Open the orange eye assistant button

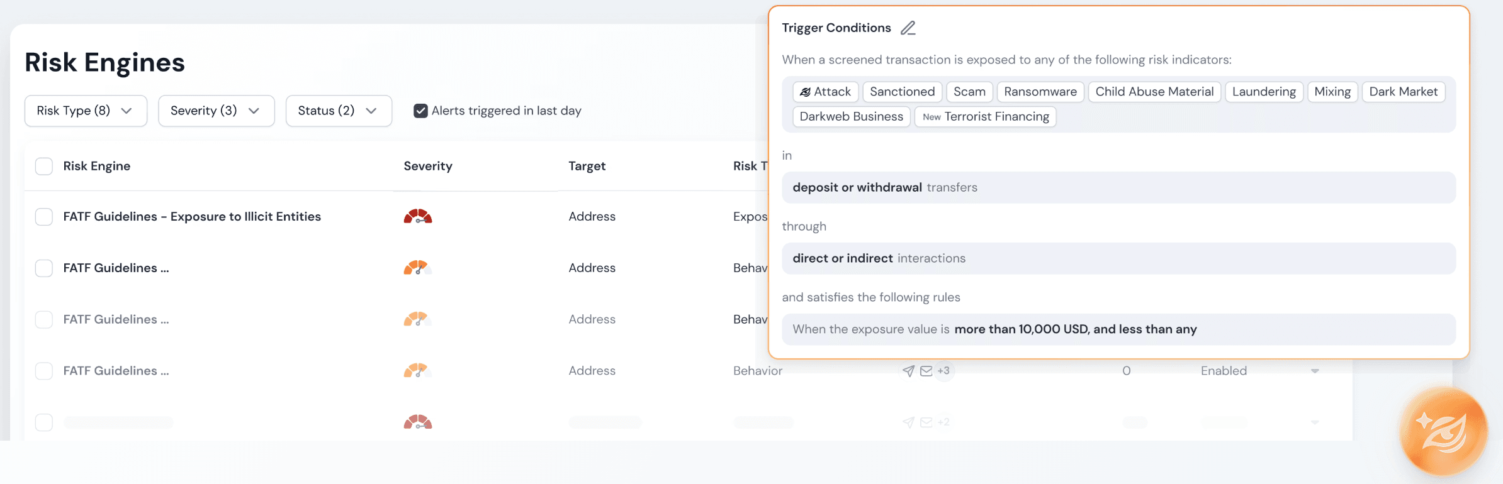tap(1443, 431)
